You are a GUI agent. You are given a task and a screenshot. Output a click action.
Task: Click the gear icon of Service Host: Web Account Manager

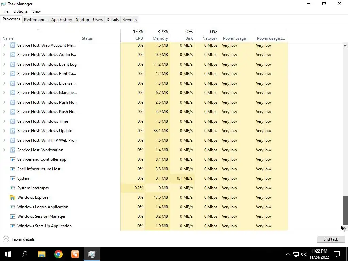coord(13,45)
